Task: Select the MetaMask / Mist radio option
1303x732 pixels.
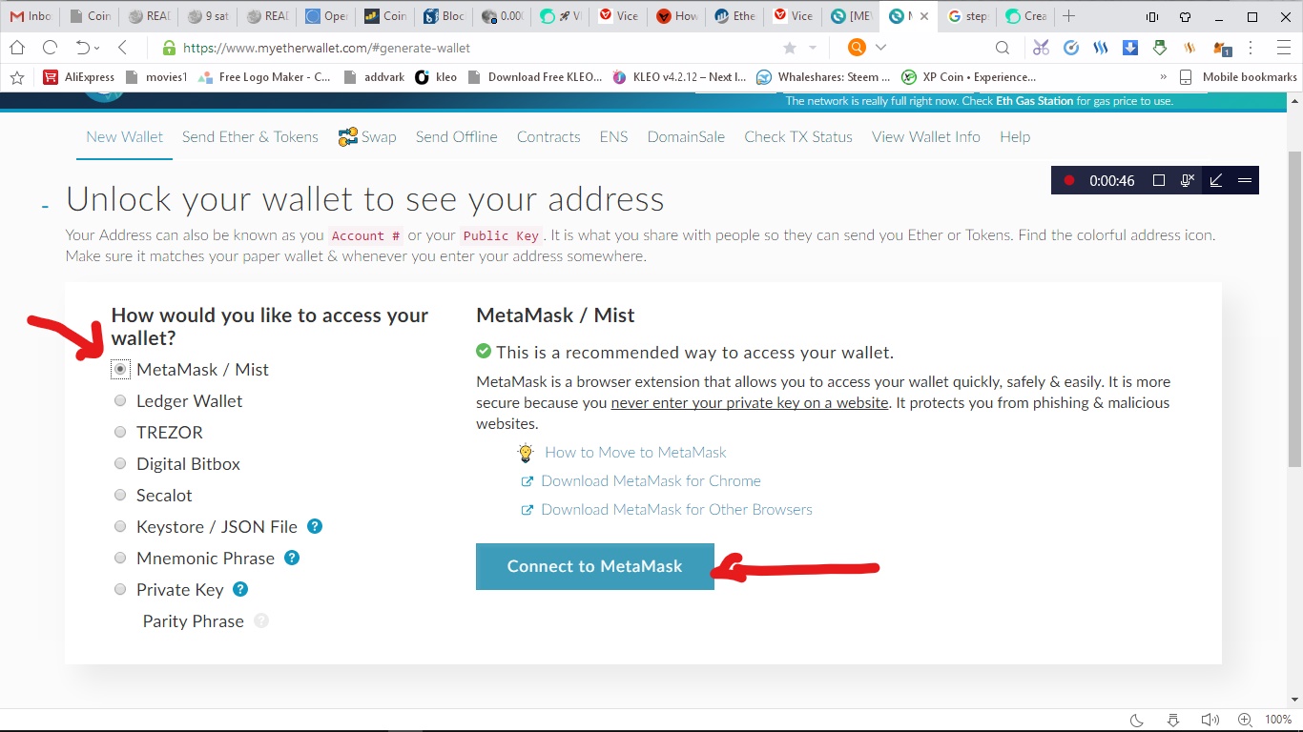Action: point(120,369)
